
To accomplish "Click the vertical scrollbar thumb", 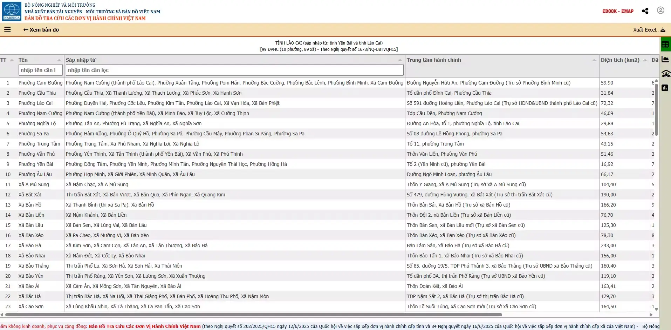I will point(656,109).
